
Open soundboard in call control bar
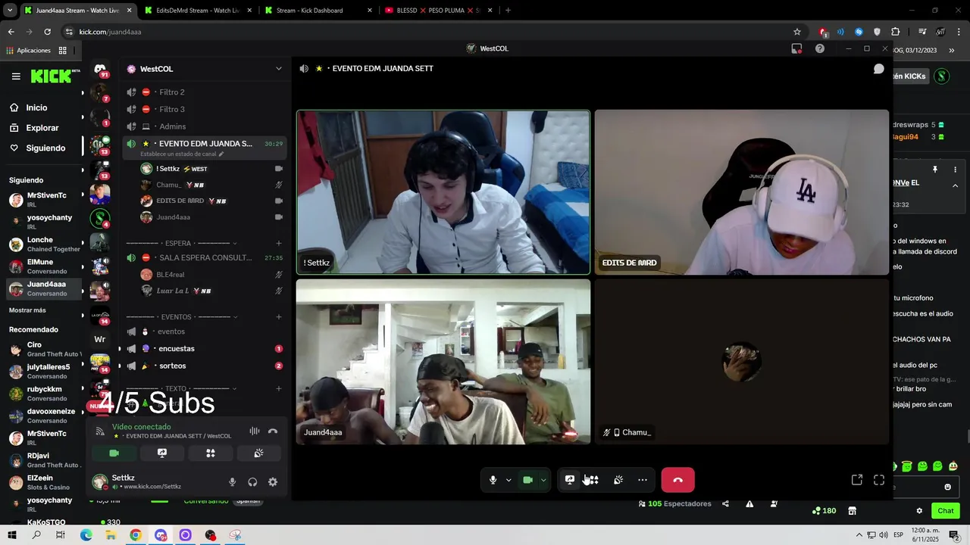618,480
